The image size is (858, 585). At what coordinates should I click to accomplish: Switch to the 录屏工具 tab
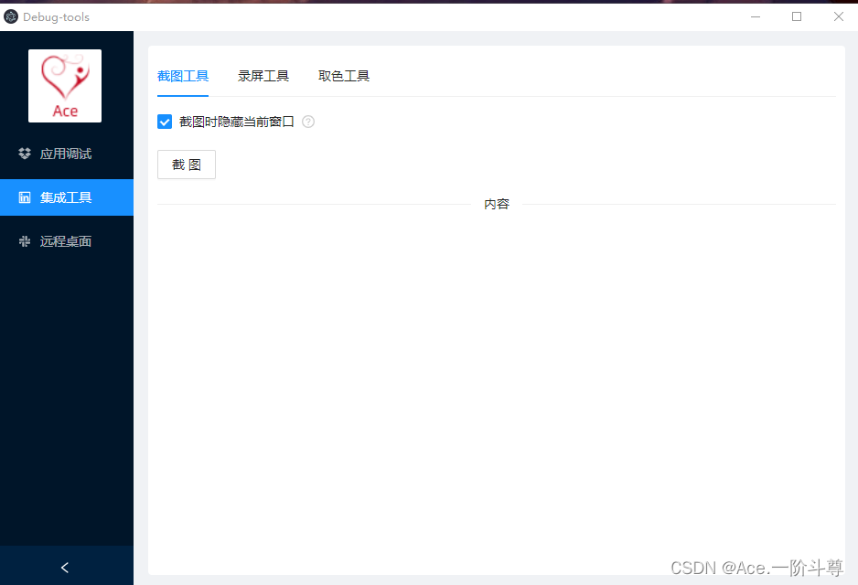click(263, 76)
